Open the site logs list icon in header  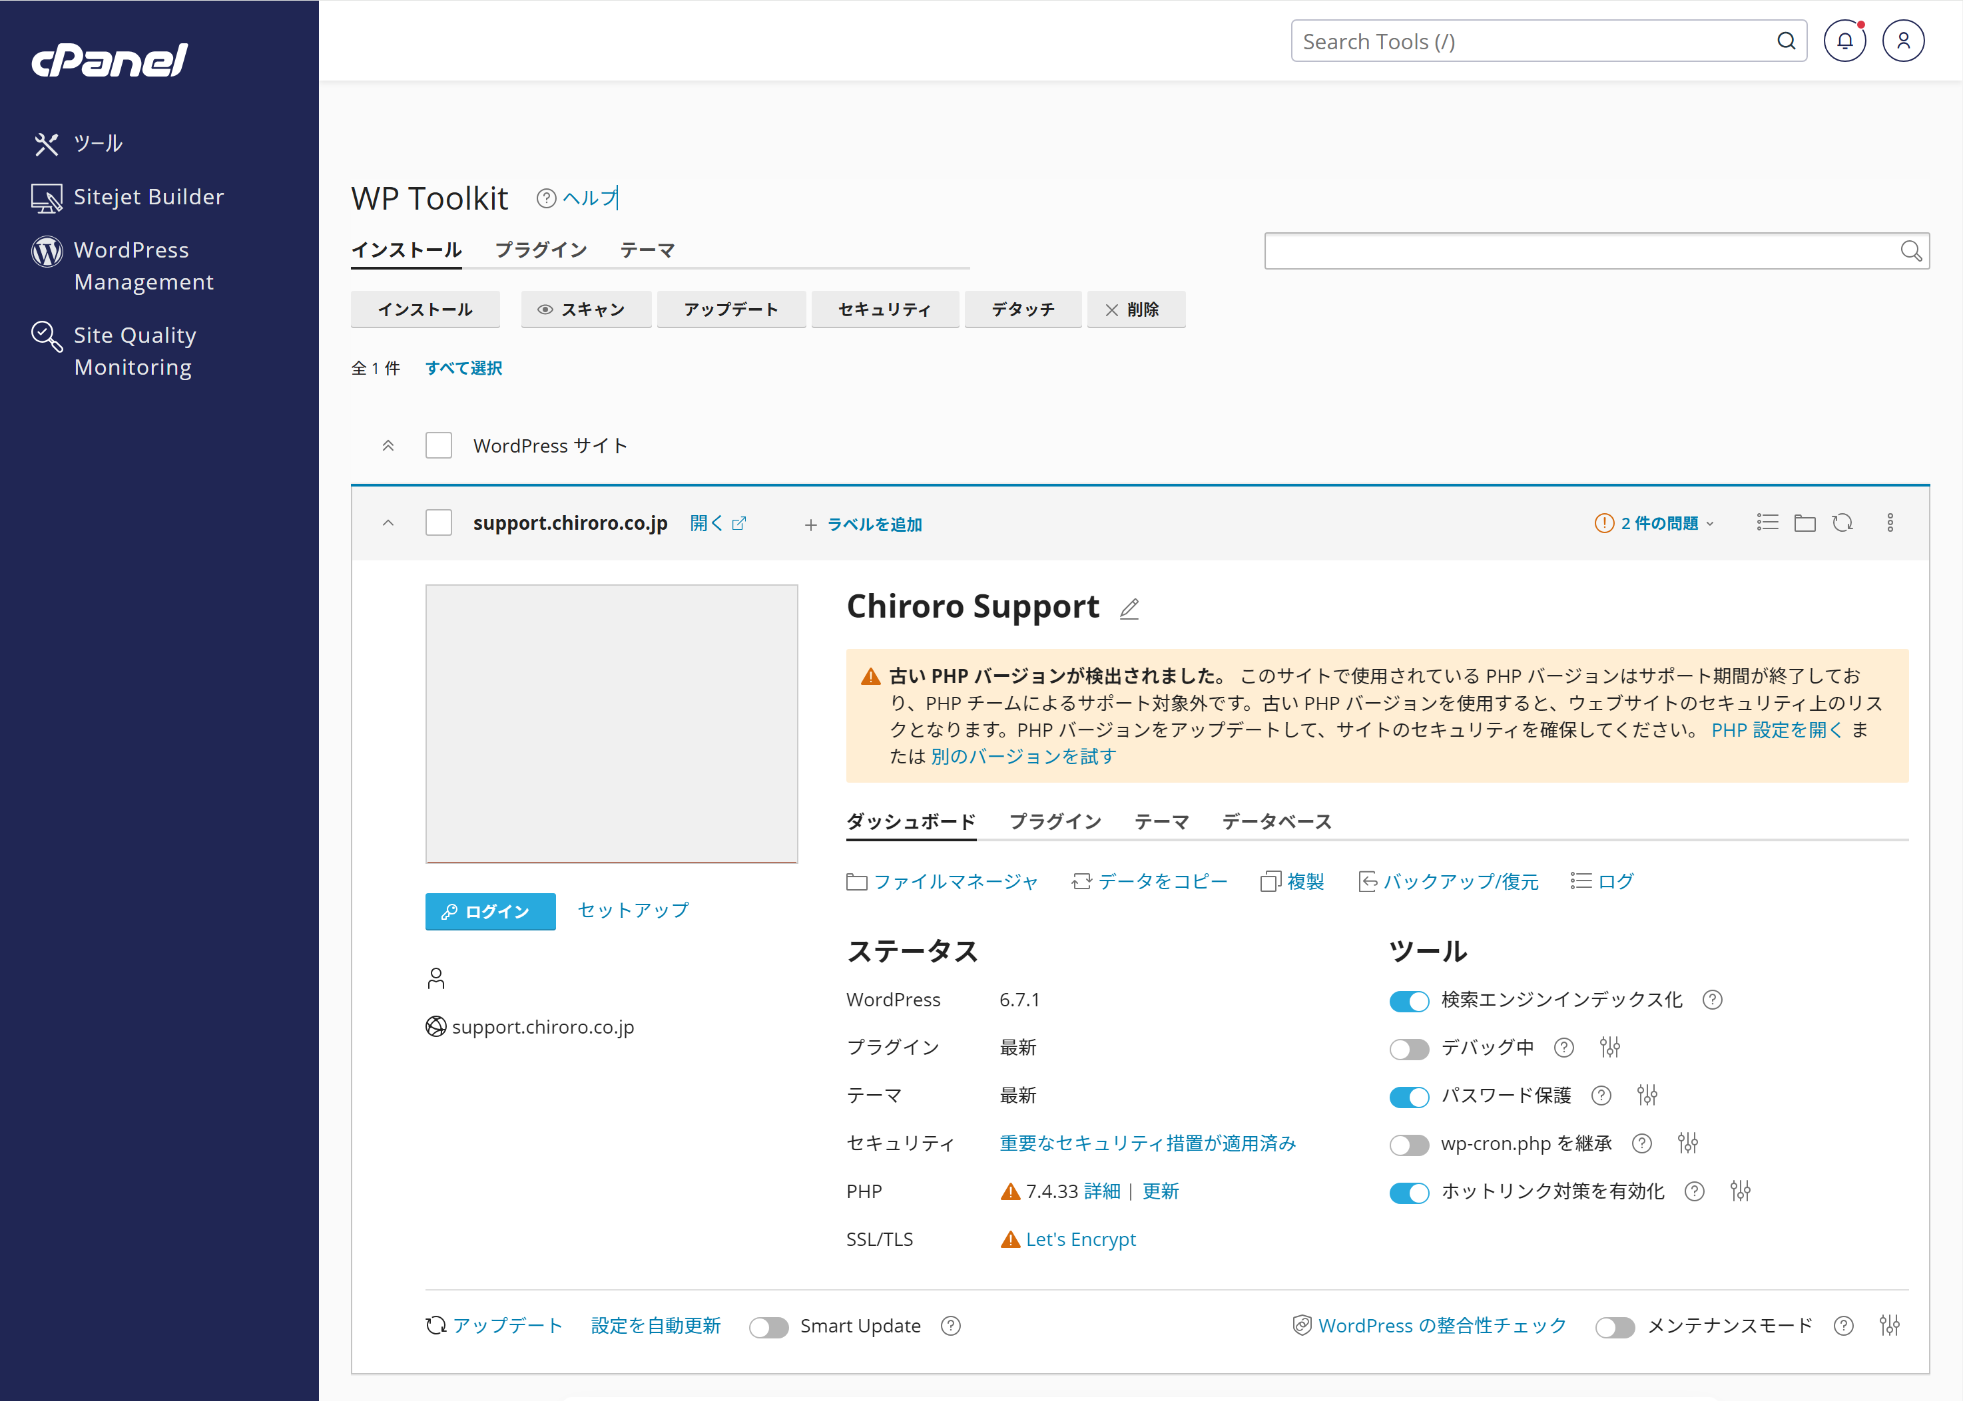[x=1767, y=522]
